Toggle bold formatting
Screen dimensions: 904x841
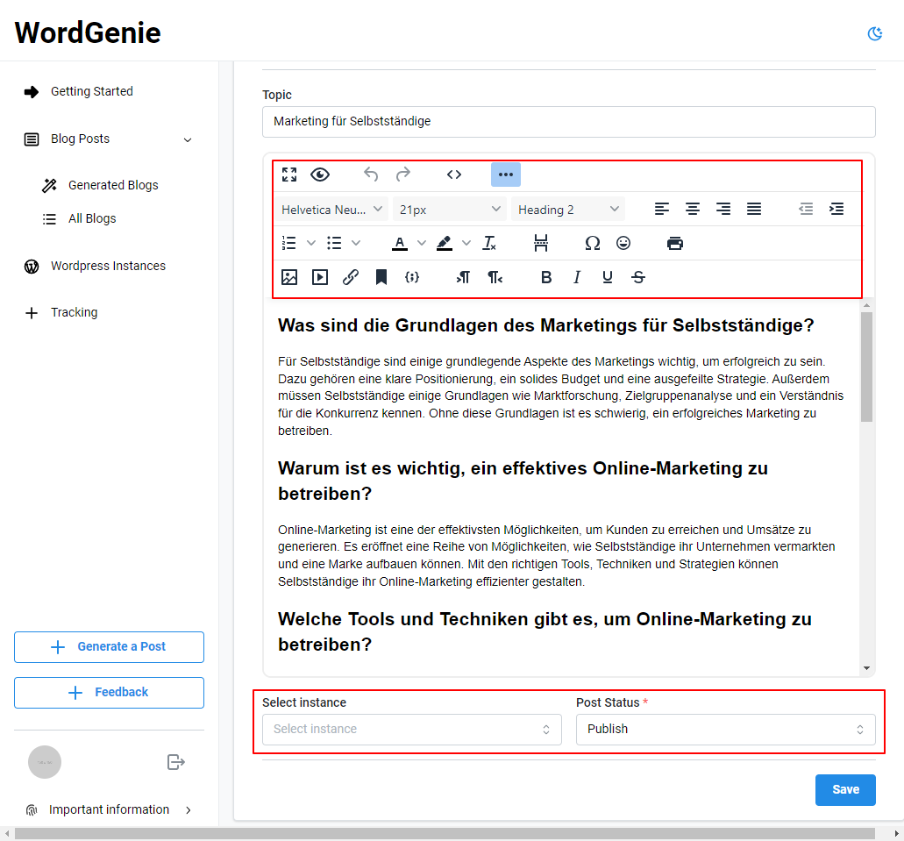(x=546, y=277)
